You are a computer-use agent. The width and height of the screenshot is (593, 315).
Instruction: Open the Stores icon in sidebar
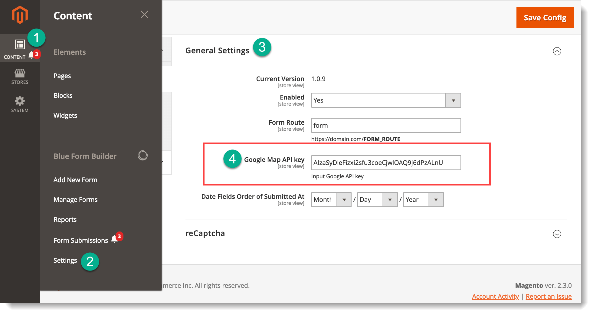(20, 76)
